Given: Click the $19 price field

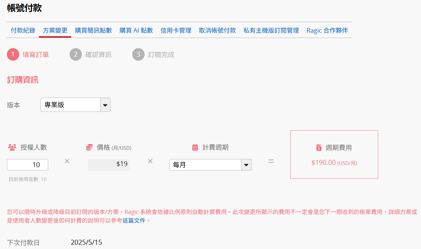Looking at the screenshot, I should tap(109, 165).
